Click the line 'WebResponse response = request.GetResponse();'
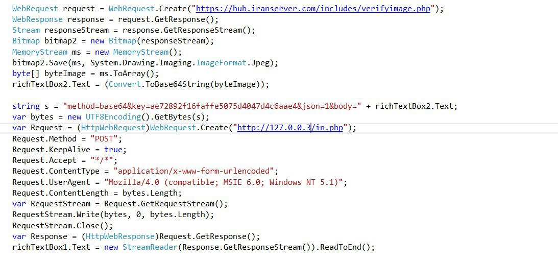This screenshot has width=558, height=262. click(116, 19)
